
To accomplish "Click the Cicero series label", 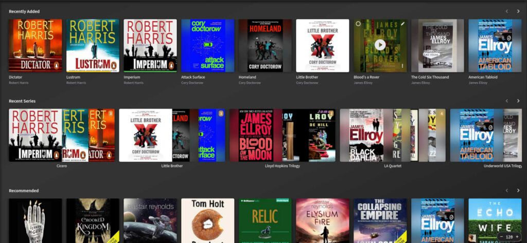I will click(x=62, y=166).
